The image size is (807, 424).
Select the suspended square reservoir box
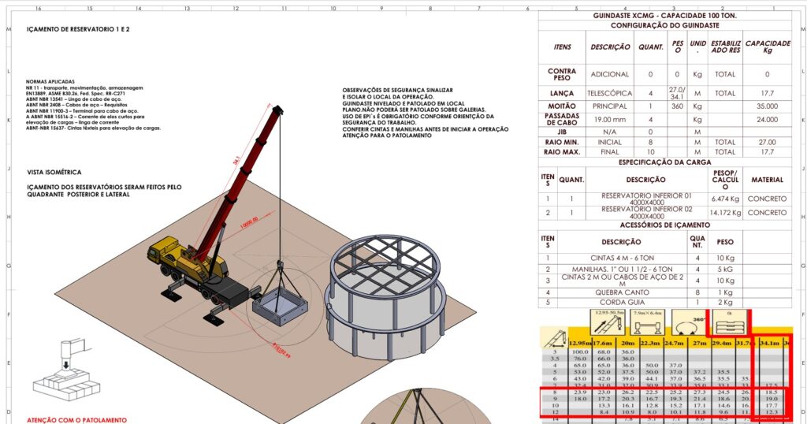point(279,303)
